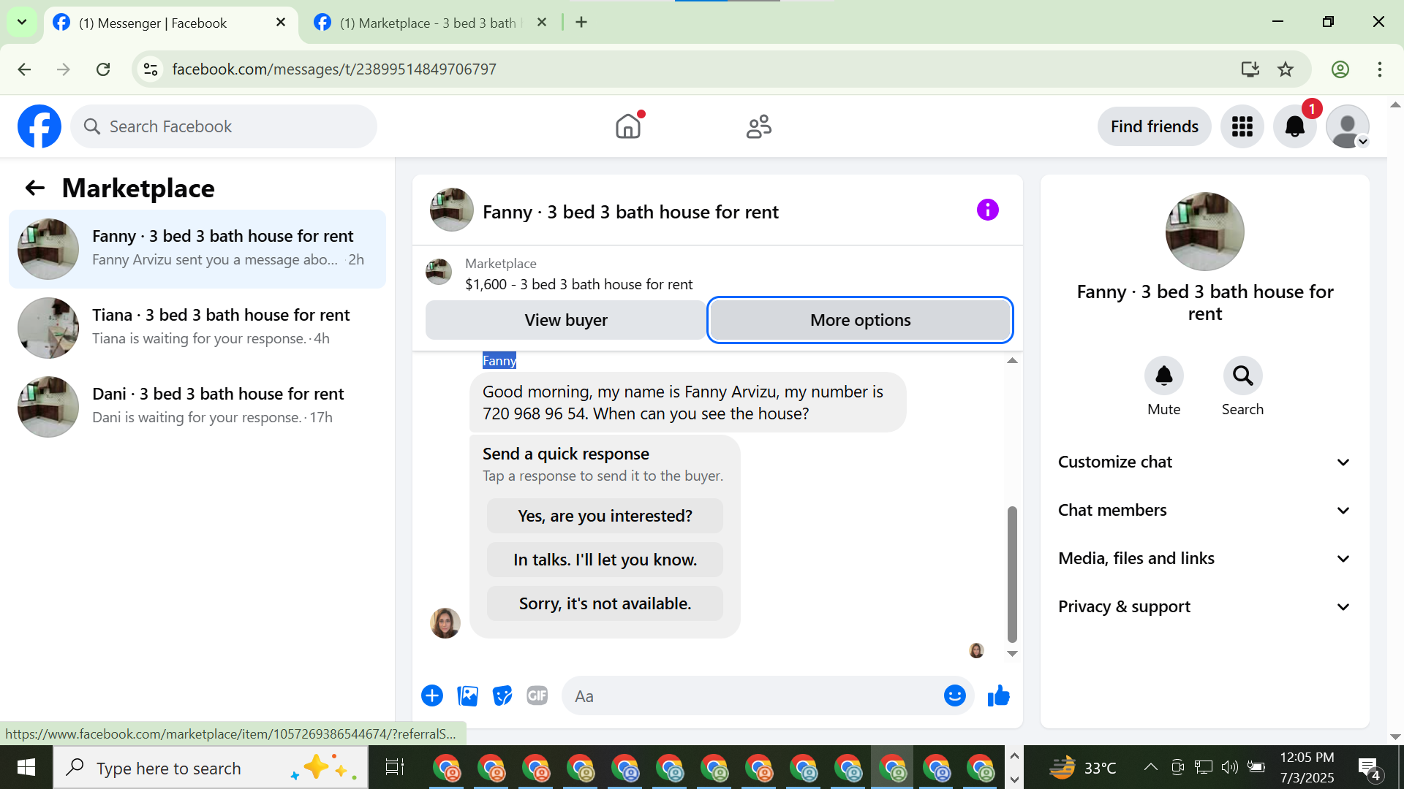The width and height of the screenshot is (1404, 789).
Task: Expand Media, files and links section
Action: click(x=1204, y=558)
